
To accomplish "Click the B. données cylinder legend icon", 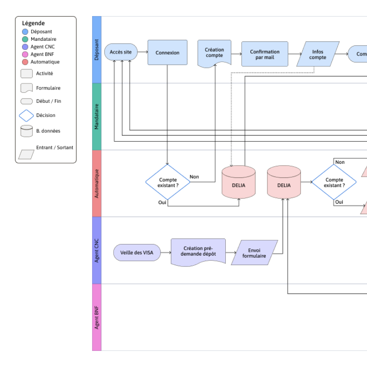I will coord(27,131).
